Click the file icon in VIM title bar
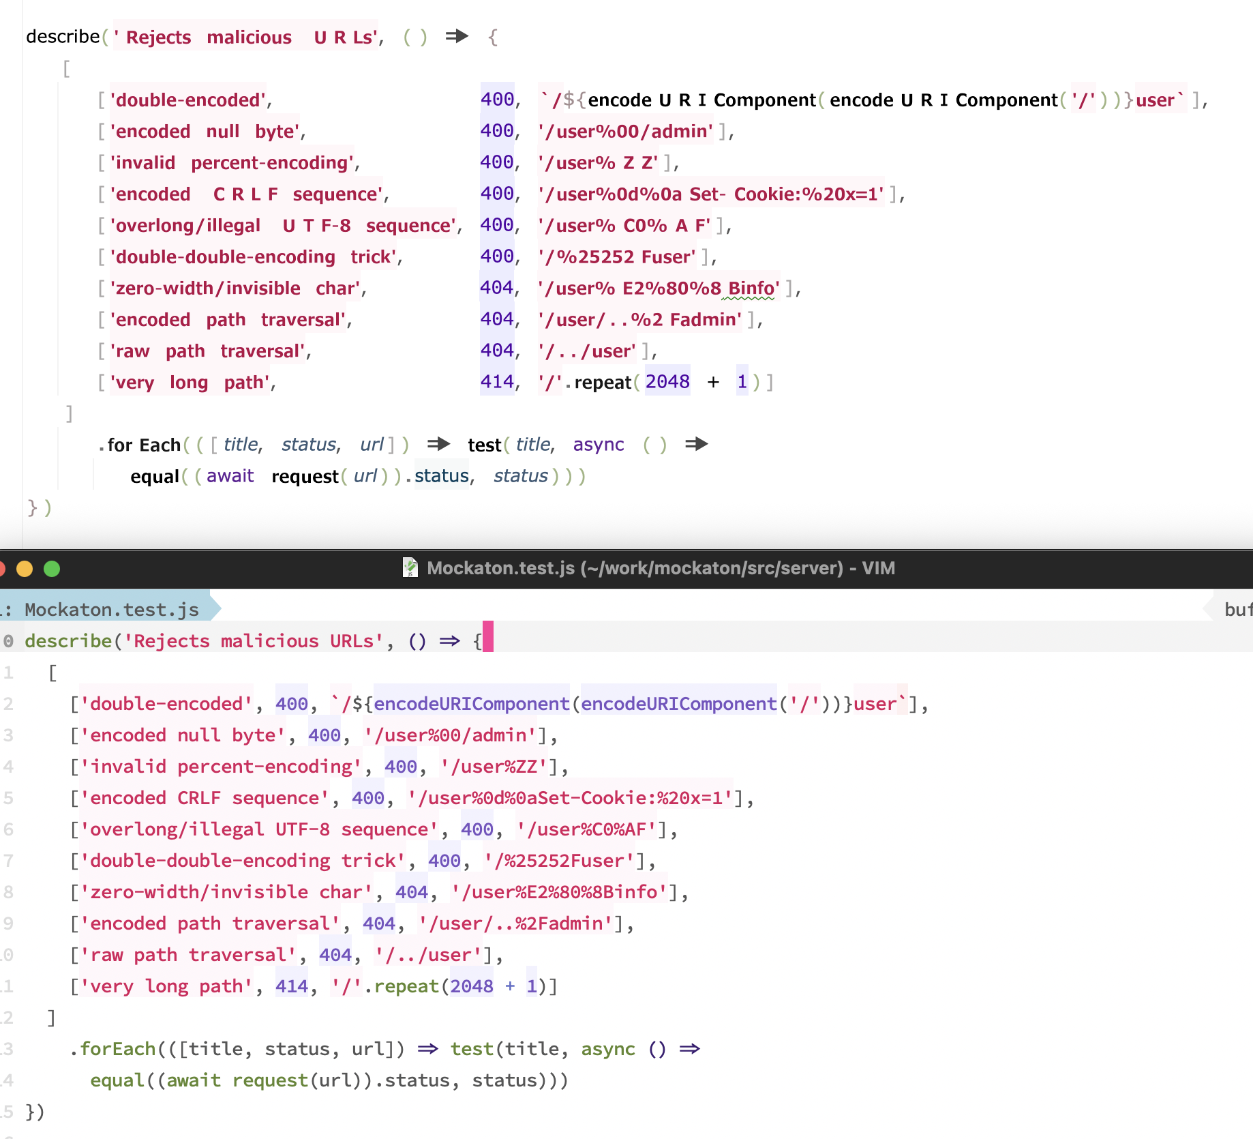This screenshot has height=1139, width=1253. [410, 567]
